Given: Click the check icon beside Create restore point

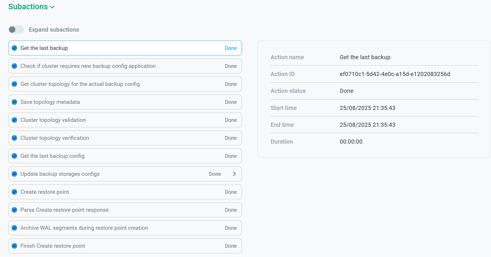Looking at the screenshot, I should 14,192.
